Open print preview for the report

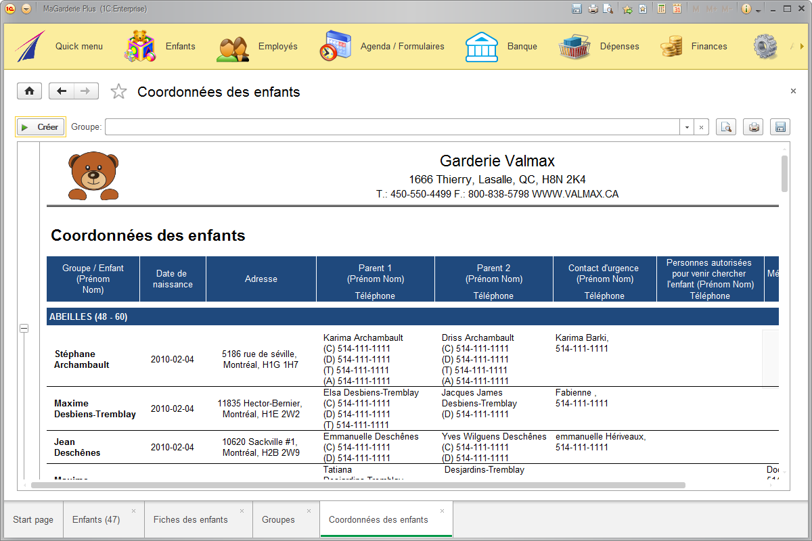(726, 126)
